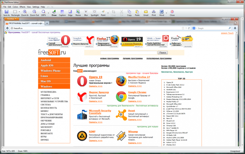245x154 pixels.
Task: Apply the Blur tool
Action: pos(86,13)
